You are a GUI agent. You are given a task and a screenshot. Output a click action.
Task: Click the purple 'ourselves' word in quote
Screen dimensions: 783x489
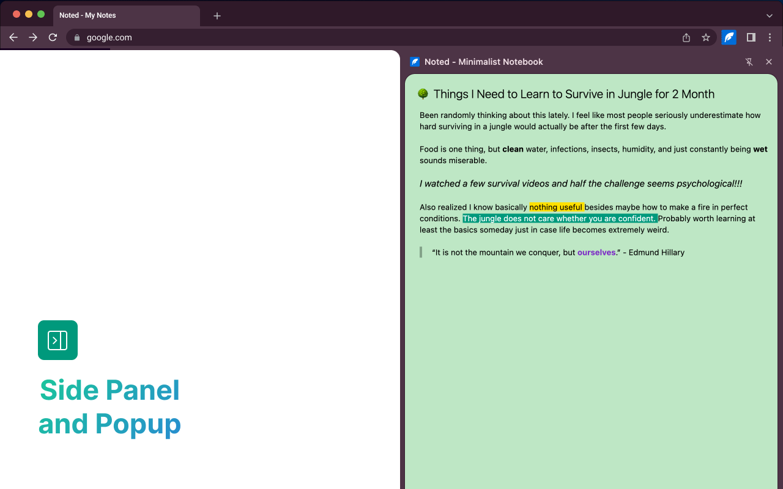point(596,252)
